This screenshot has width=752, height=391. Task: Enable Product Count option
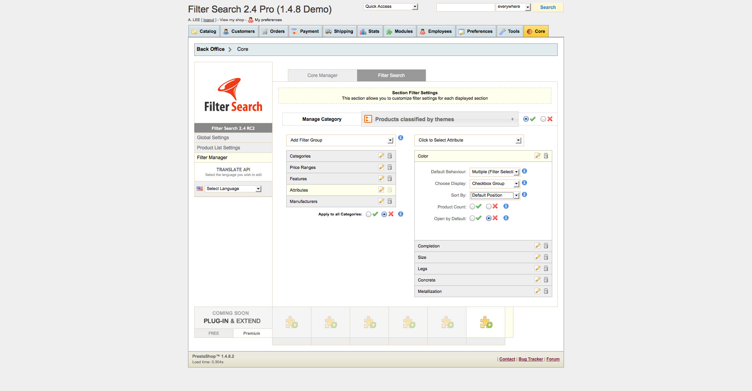pyautogui.click(x=472, y=206)
